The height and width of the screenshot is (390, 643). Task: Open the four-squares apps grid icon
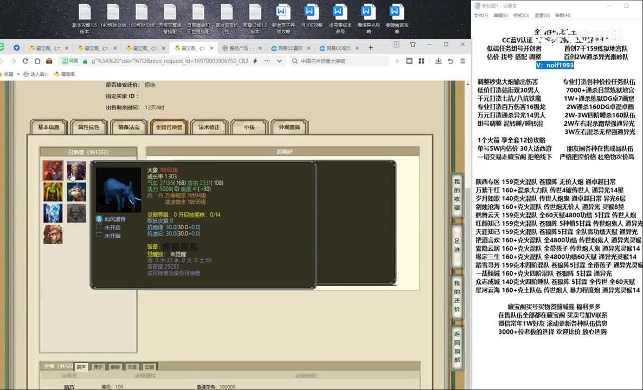(421, 61)
